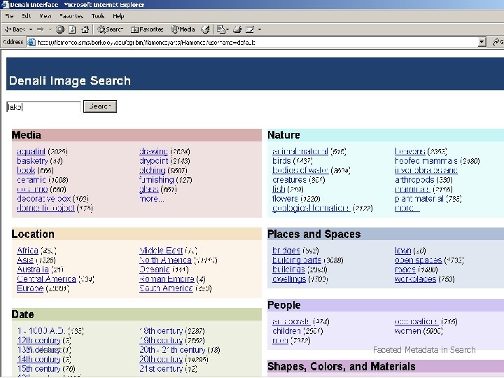Open the drawing media link
The width and height of the screenshot is (504, 378).
[153, 151]
